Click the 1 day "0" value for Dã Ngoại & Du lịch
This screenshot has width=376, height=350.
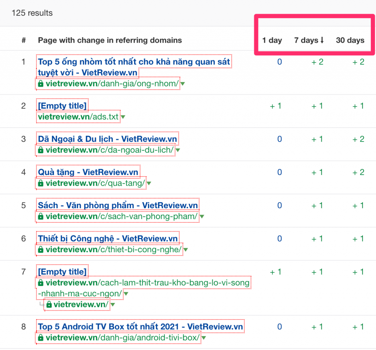(279, 139)
